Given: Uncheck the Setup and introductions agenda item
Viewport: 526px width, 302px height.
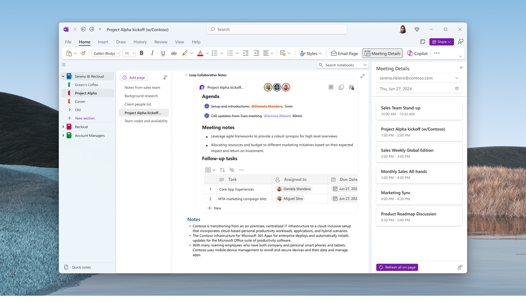Looking at the screenshot, I should pyautogui.click(x=206, y=106).
